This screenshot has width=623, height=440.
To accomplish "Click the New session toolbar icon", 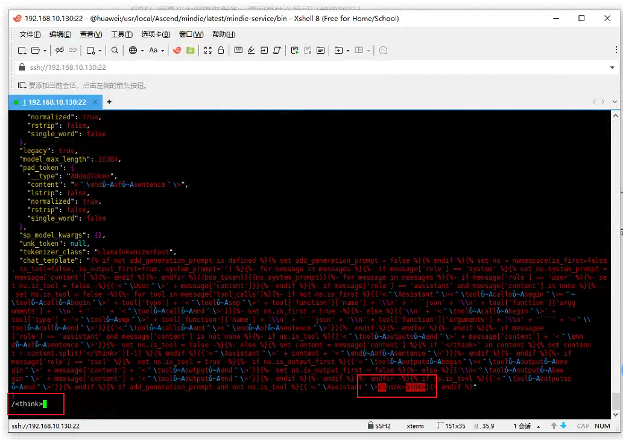I will [22, 51].
